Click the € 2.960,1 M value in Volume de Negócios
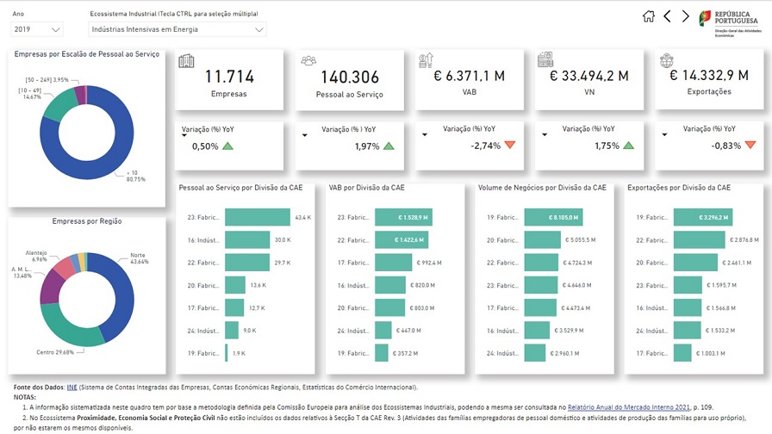The height and width of the screenshot is (434, 772). point(564,353)
